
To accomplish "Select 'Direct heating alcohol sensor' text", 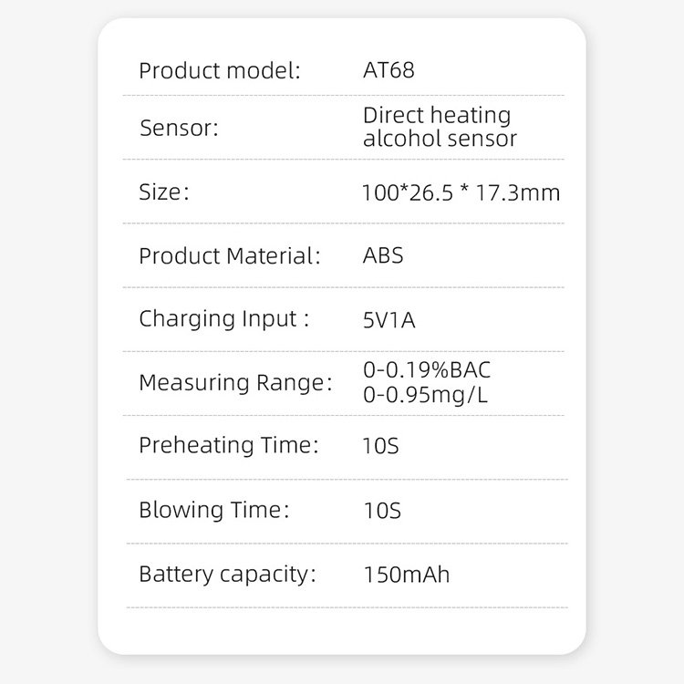I will 440,127.
